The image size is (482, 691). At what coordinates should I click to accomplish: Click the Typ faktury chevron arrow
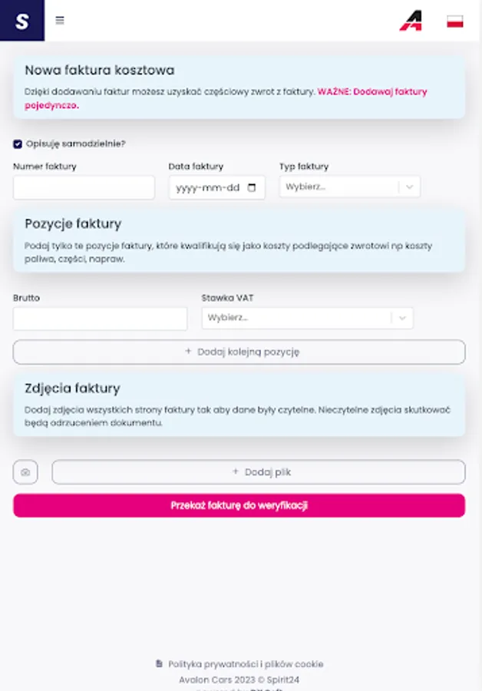click(x=409, y=187)
